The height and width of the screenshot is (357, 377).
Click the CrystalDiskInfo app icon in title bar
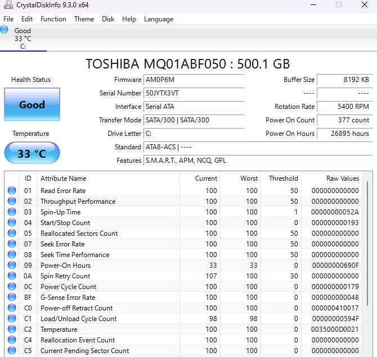click(x=8, y=5)
